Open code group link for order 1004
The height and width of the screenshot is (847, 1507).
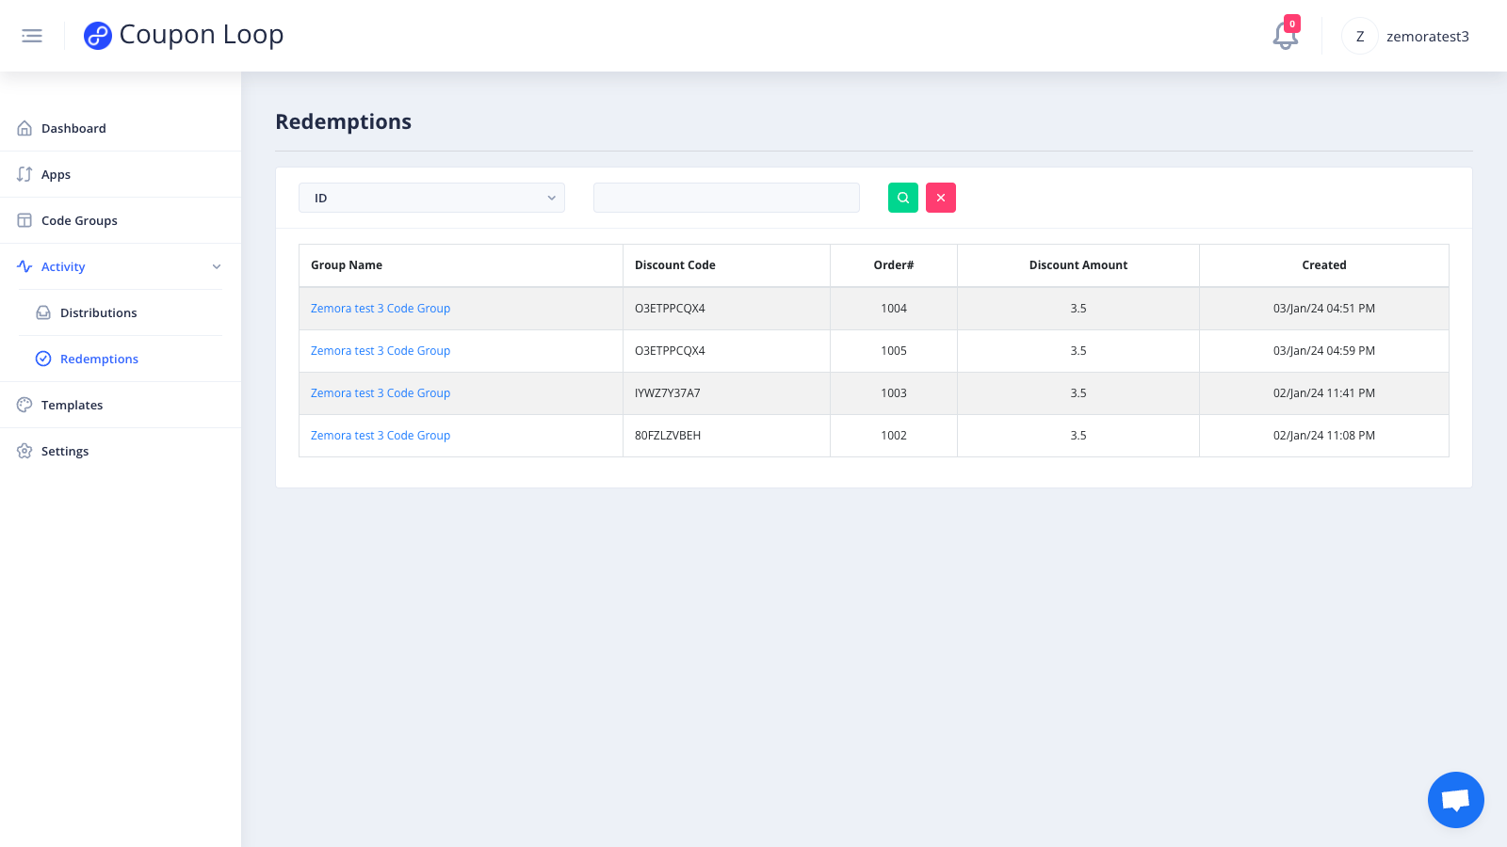pos(381,309)
